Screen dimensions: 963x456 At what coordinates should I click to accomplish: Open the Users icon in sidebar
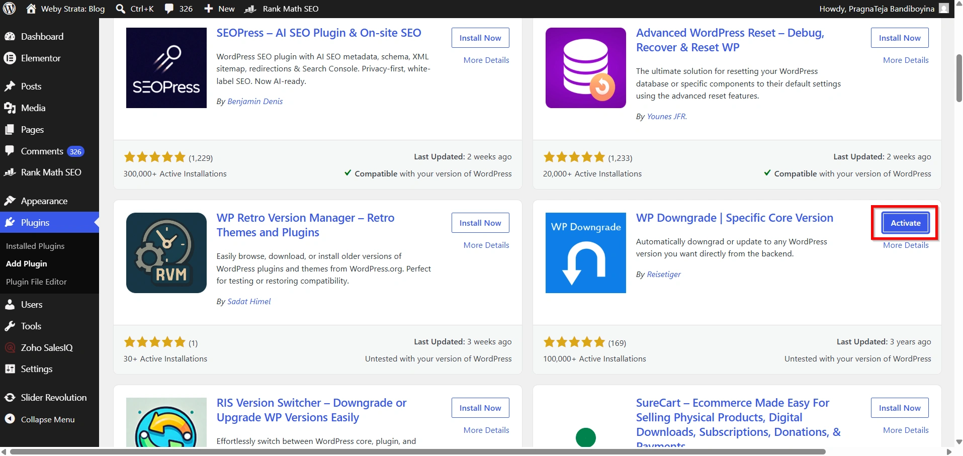pos(10,304)
